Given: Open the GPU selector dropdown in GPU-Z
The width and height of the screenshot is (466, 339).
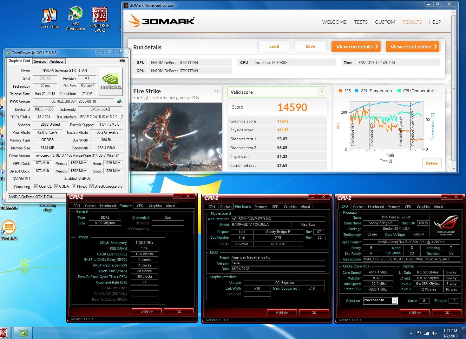Looking at the screenshot, I should tap(36, 197).
